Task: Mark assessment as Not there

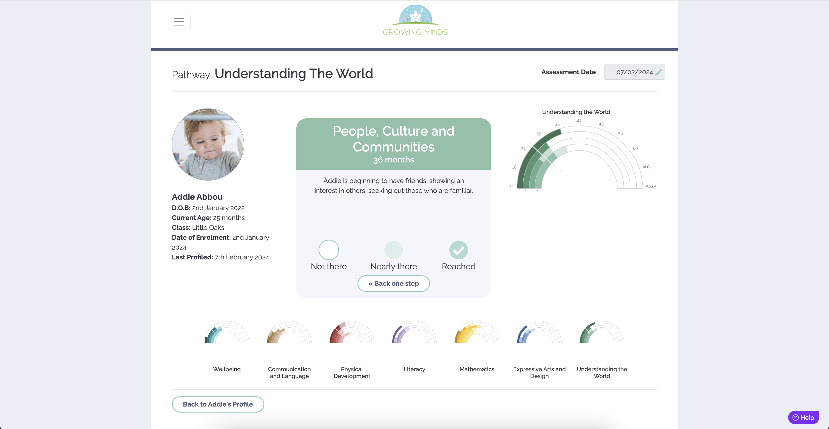Action: 328,250
